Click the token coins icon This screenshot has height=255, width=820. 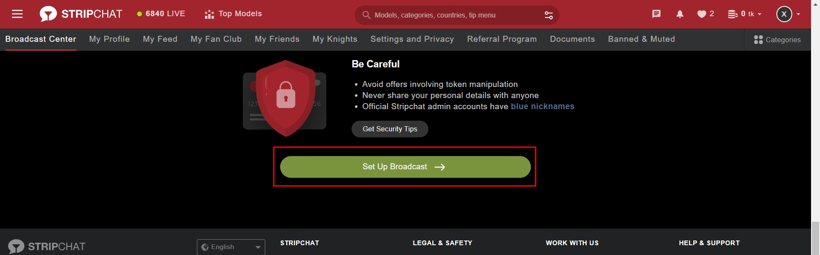click(x=733, y=14)
